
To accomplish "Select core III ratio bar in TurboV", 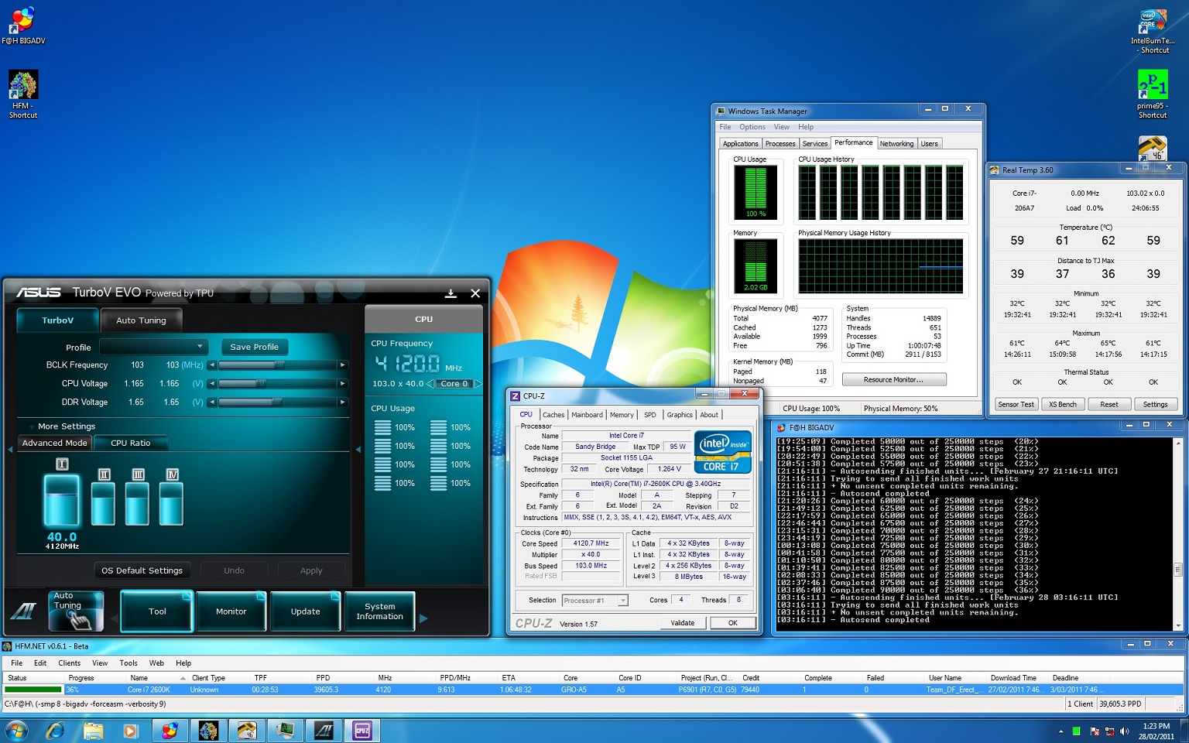I will [x=138, y=503].
